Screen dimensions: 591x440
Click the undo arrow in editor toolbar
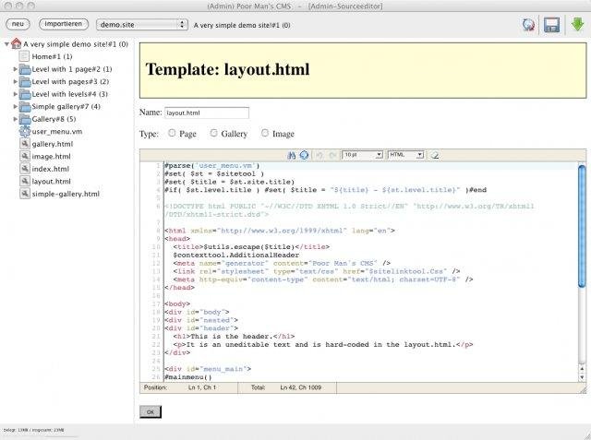319,155
